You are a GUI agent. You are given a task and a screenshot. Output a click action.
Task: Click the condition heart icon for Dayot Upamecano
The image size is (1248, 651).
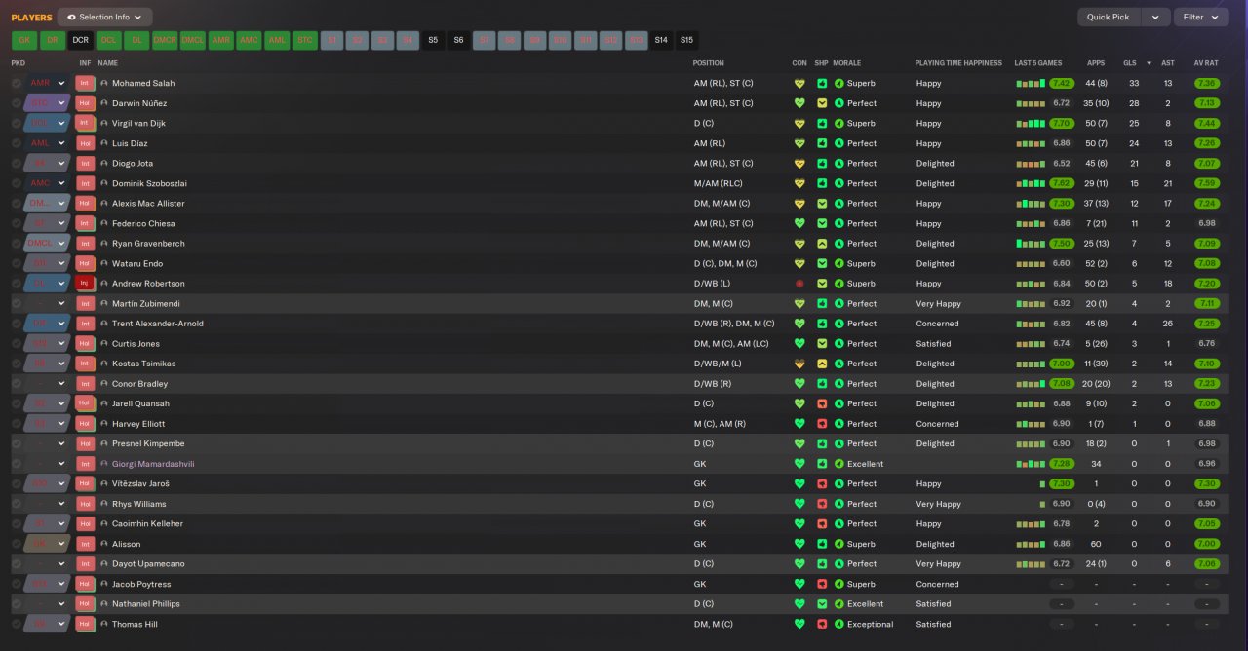[799, 564]
